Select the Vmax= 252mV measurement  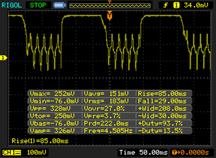[52, 94]
